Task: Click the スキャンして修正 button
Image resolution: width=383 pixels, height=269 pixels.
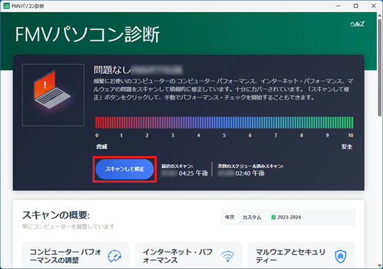Action: [125, 169]
